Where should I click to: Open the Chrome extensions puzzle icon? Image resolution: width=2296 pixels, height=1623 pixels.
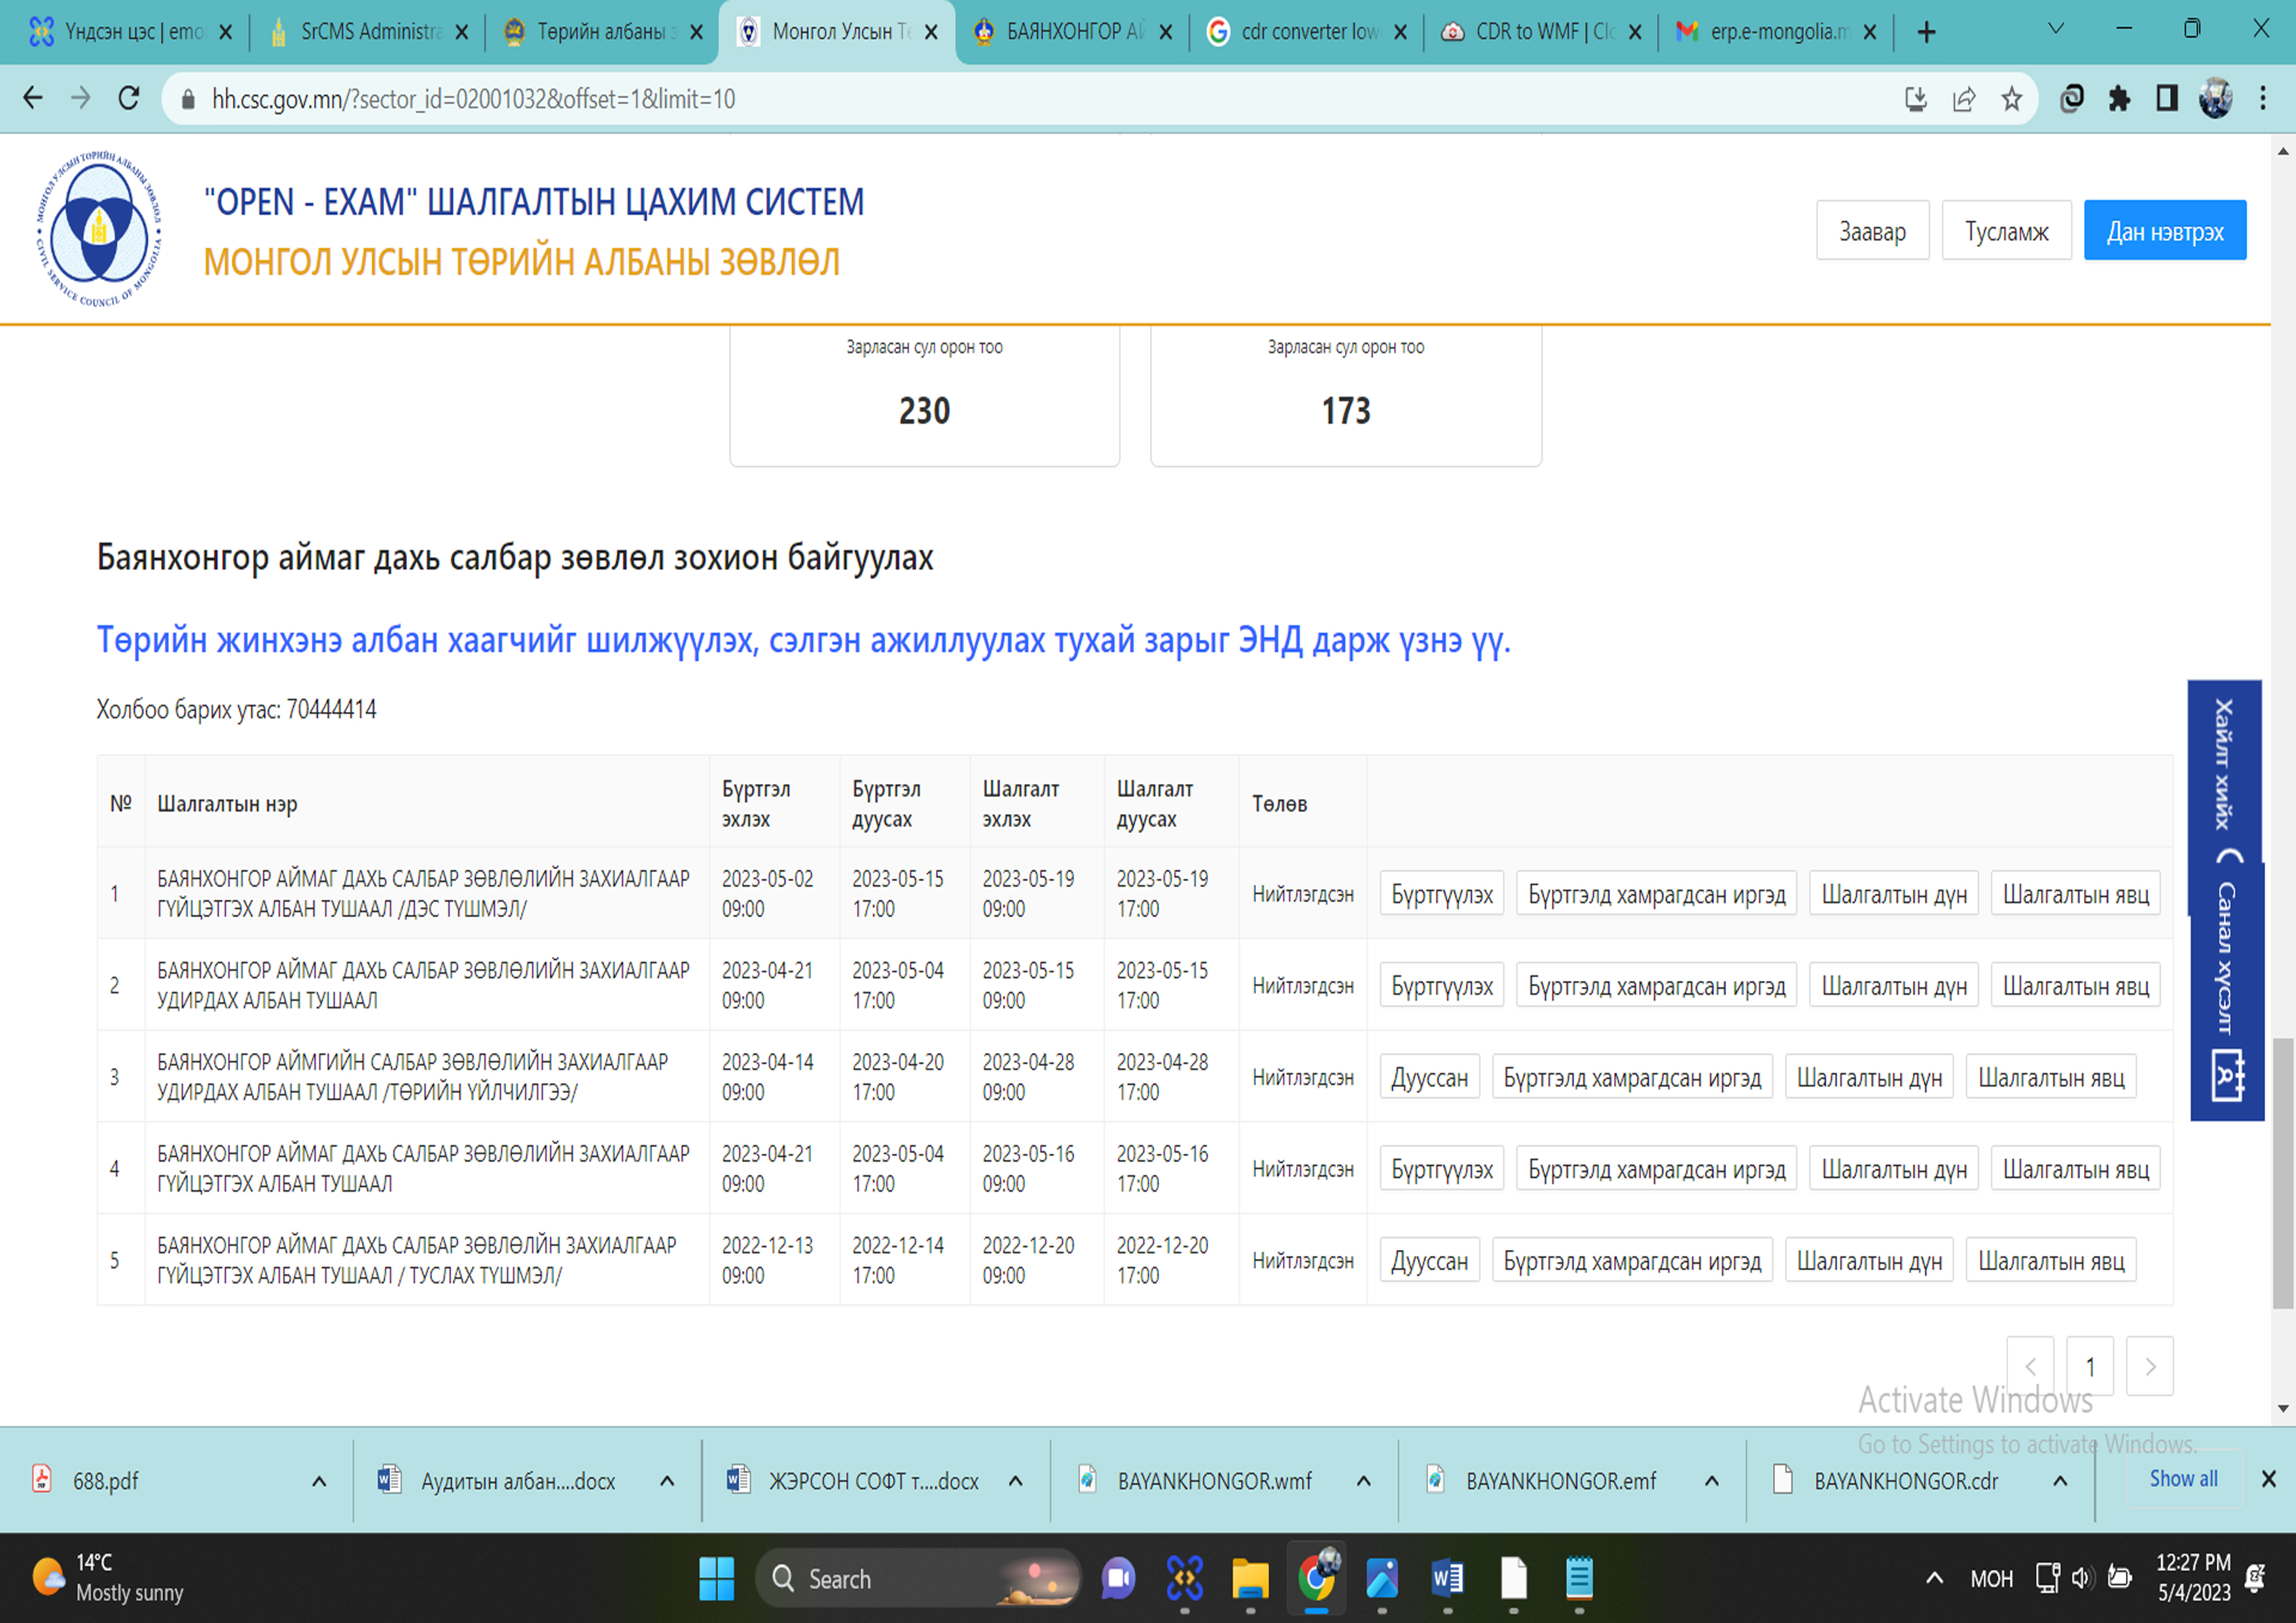click(x=2119, y=98)
